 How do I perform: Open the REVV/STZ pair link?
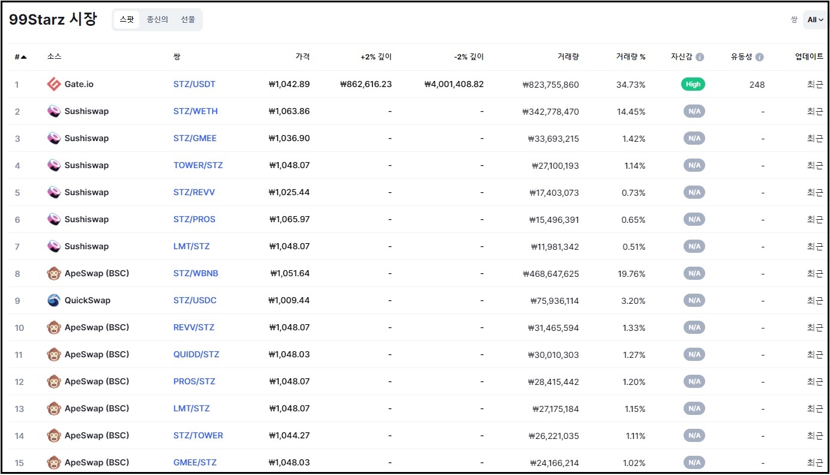pos(194,327)
